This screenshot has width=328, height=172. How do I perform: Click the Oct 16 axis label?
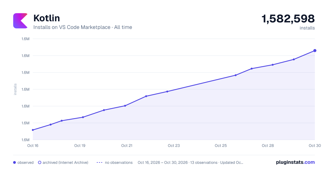coord(33,146)
